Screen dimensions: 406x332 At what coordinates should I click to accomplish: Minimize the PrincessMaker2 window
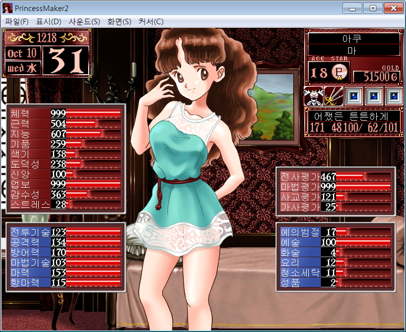pos(352,8)
